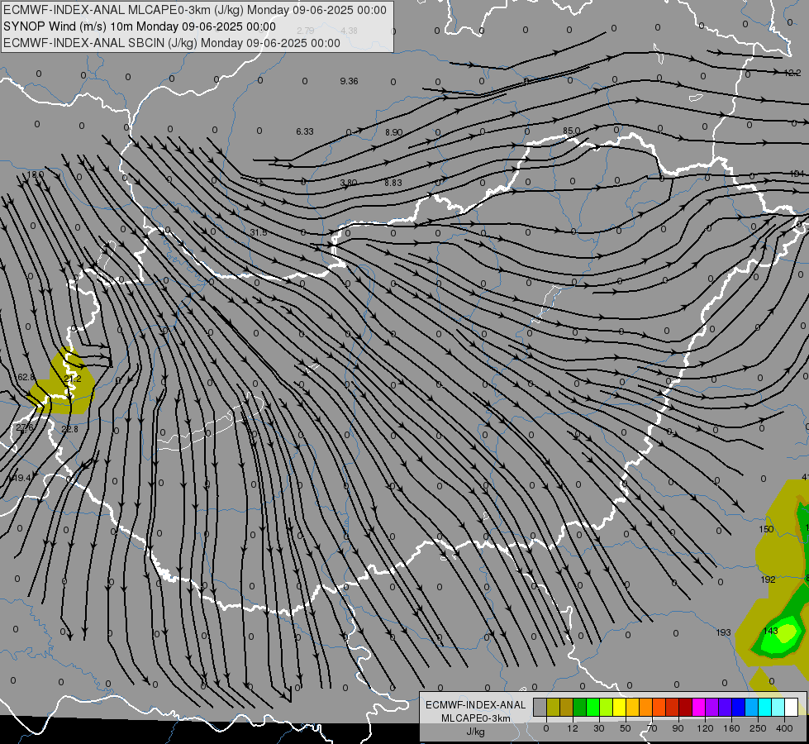This screenshot has width=809, height=744.
Task: Click the SBCIN header line
Action: (x=172, y=43)
